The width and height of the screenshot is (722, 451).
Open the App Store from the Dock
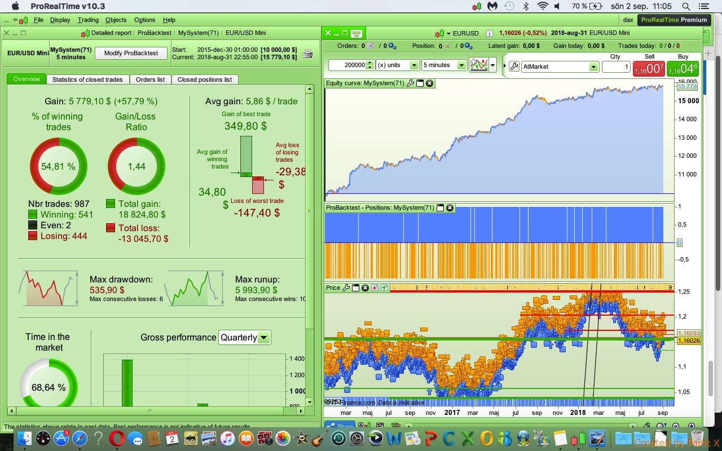pyautogui.click(x=61, y=438)
